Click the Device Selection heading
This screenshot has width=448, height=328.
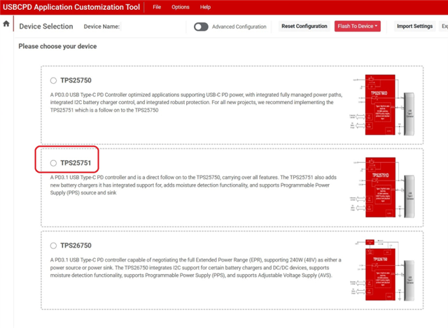(46, 27)
